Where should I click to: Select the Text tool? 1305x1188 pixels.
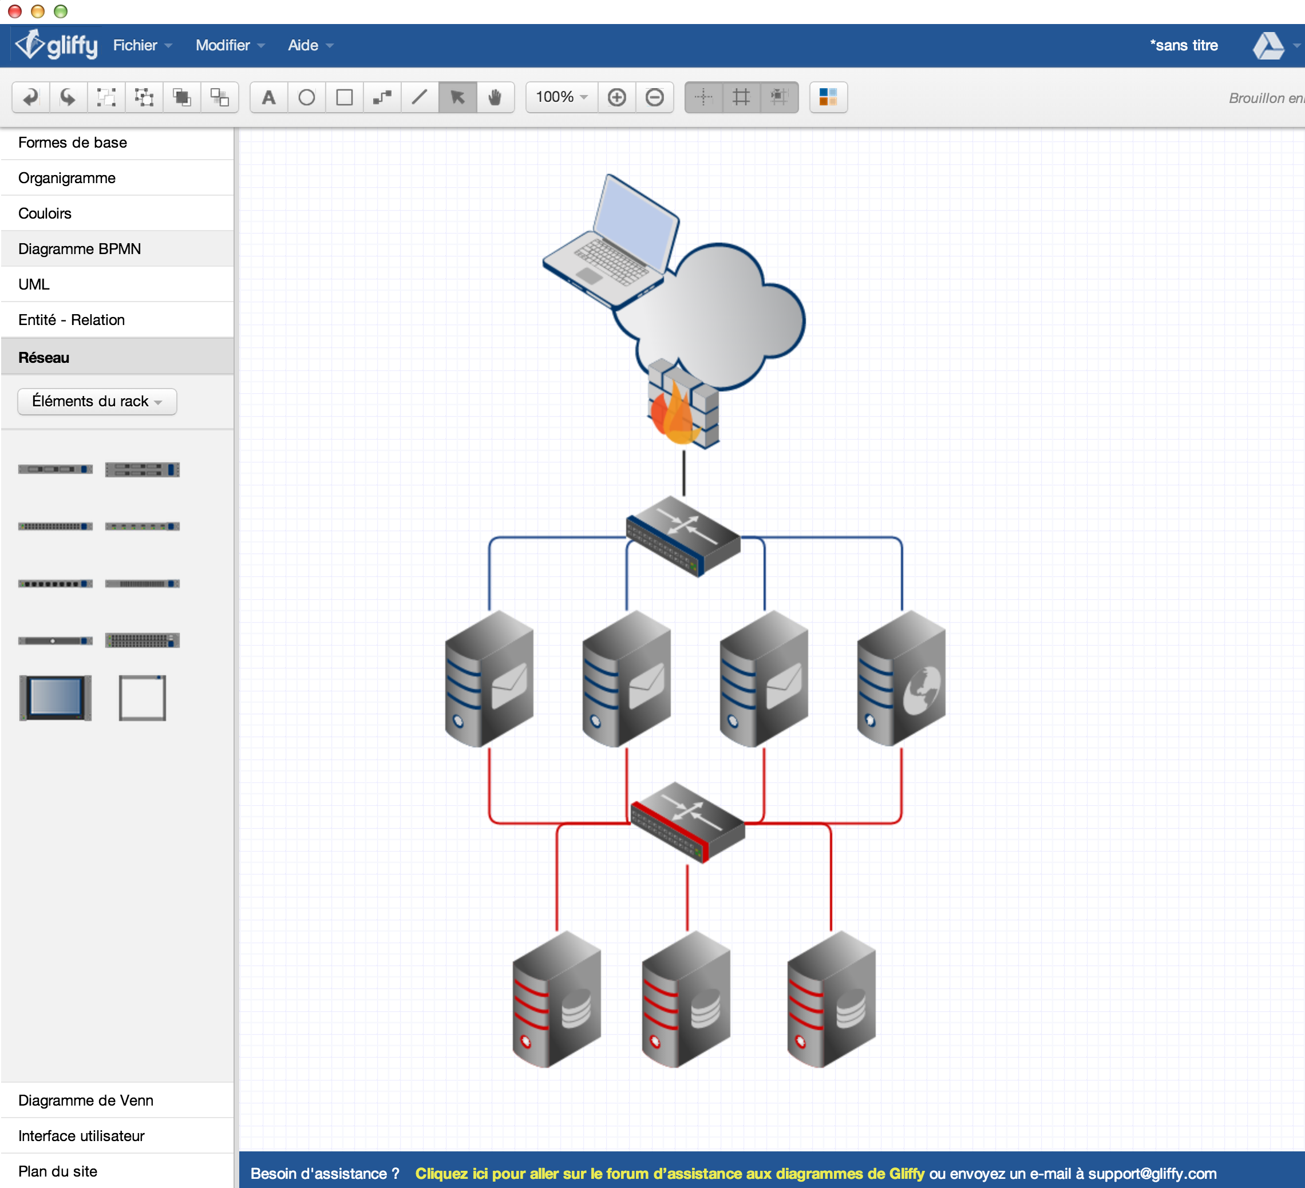[268, 98]
